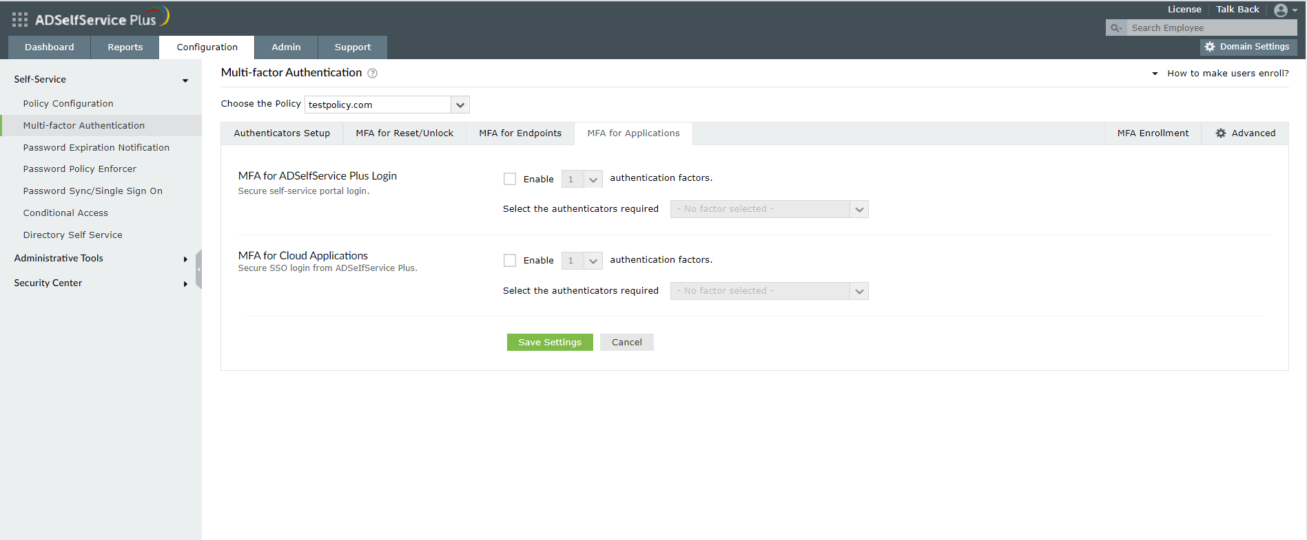Viewport: 1307px width, 540px height.
Task: Switch to Authenticators Setup tab
Action: pos(282,133)
